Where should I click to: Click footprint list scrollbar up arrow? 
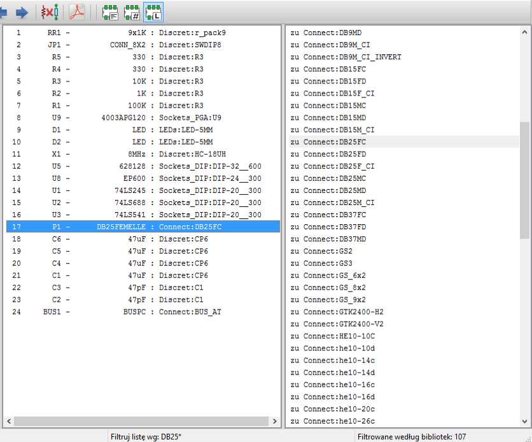coord(524,32)
